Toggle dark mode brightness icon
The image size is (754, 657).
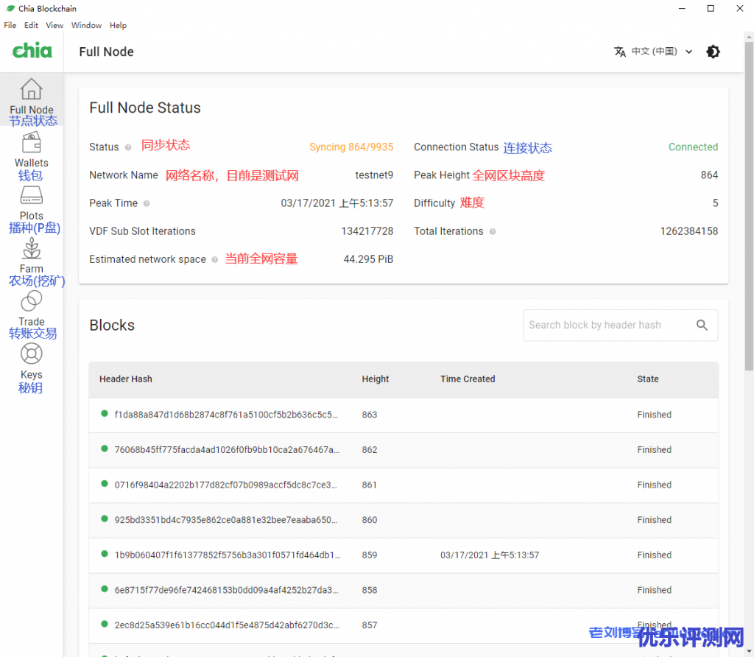click(713, 52)
